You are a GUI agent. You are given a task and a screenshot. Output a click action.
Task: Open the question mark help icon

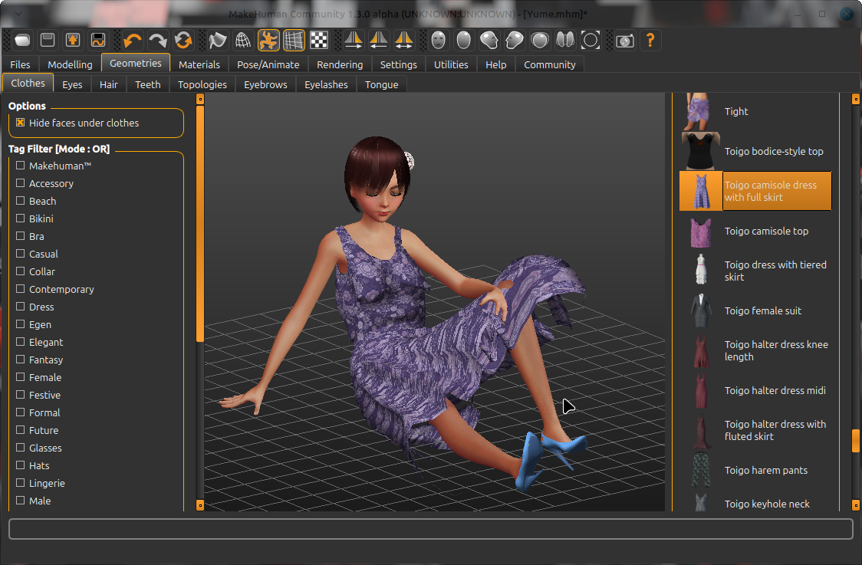(650, 40)
